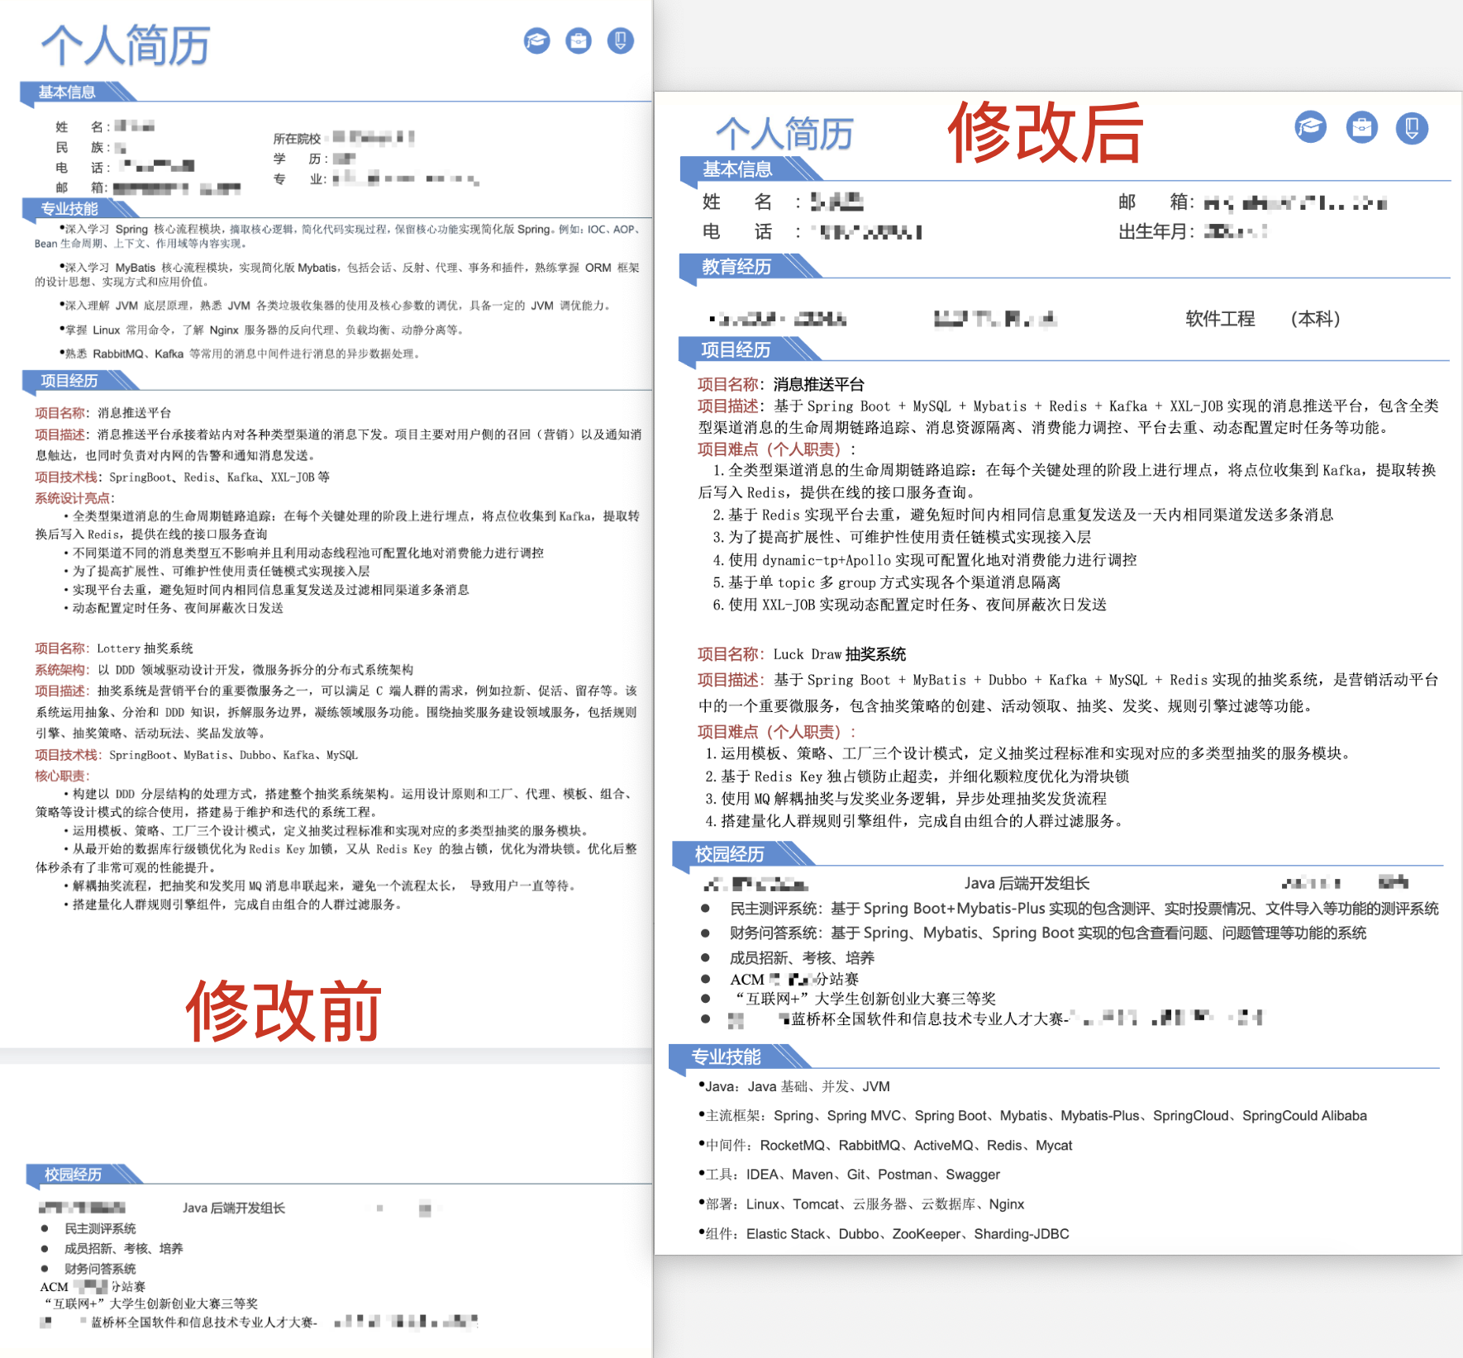The width and height of the screenshot is (1463, 1358).
Task: Click the 核心职责 label
Action: tap(63, 776)
